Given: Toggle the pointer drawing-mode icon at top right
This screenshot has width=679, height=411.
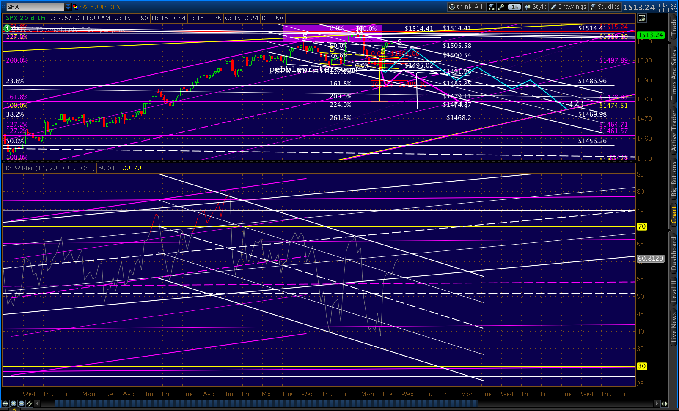Looking at the screenshot, I should [x=642, y=18].
